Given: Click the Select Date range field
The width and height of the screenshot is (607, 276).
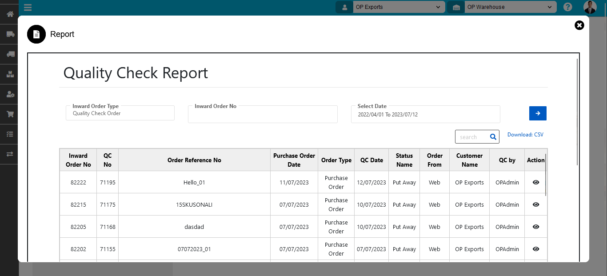Looking at the screenshot, I should pyautogui.click(x=425, y=114).
